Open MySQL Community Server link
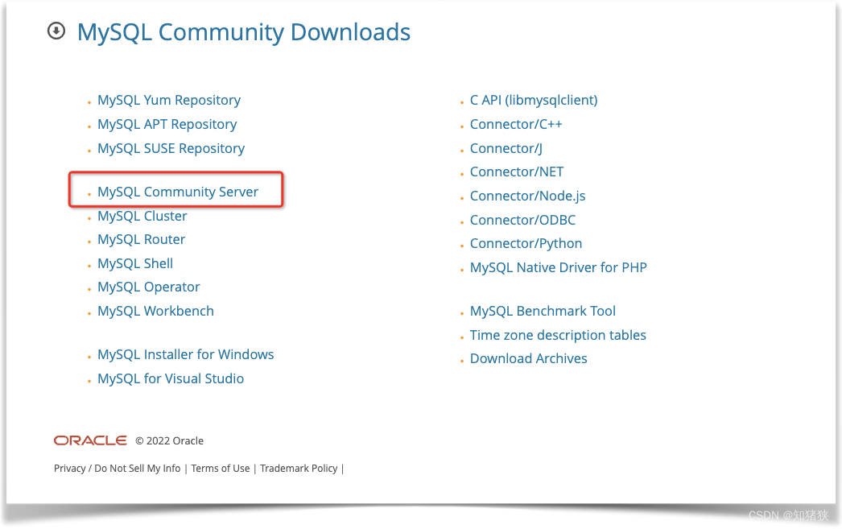Image resolution: width=842 pixels, height=529 pixels. click(178, 192)
